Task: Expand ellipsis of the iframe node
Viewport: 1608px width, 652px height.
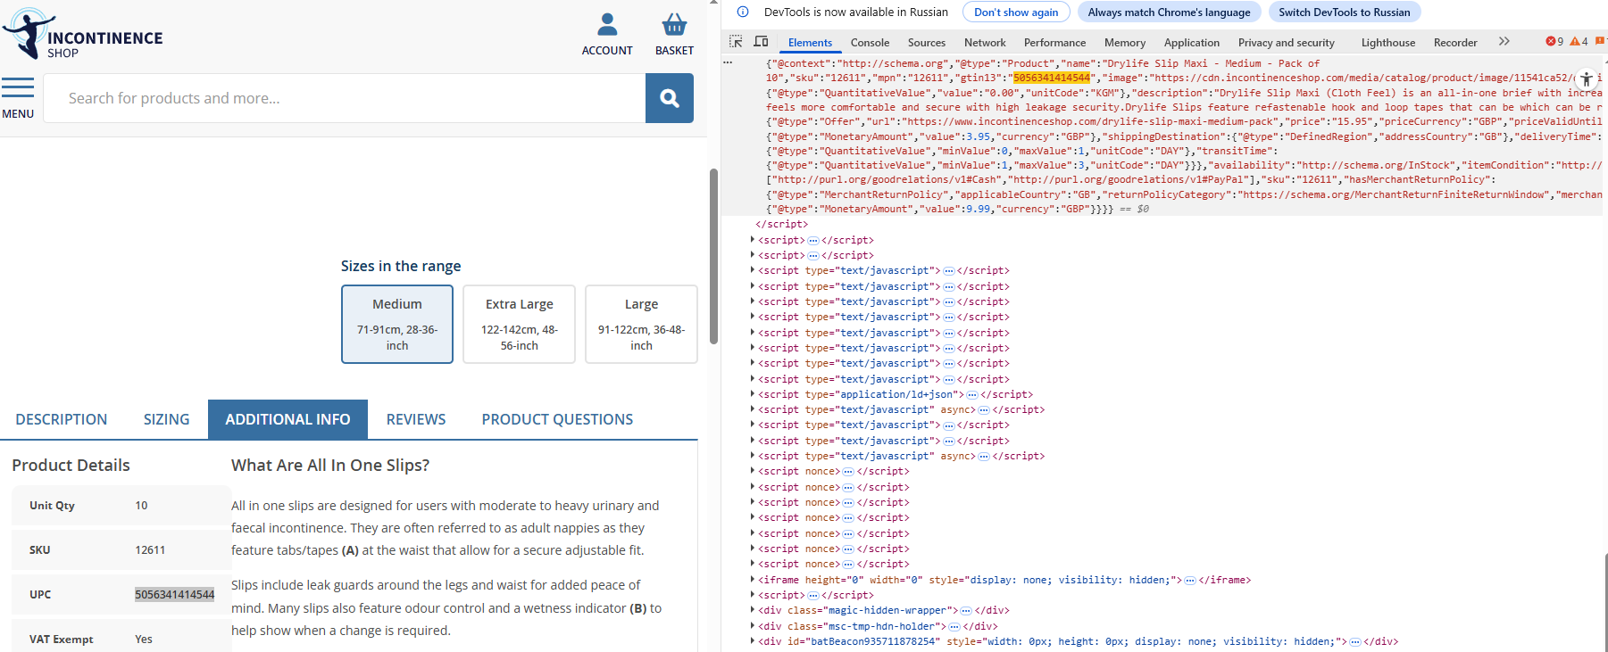Action: click(1190, 580)
